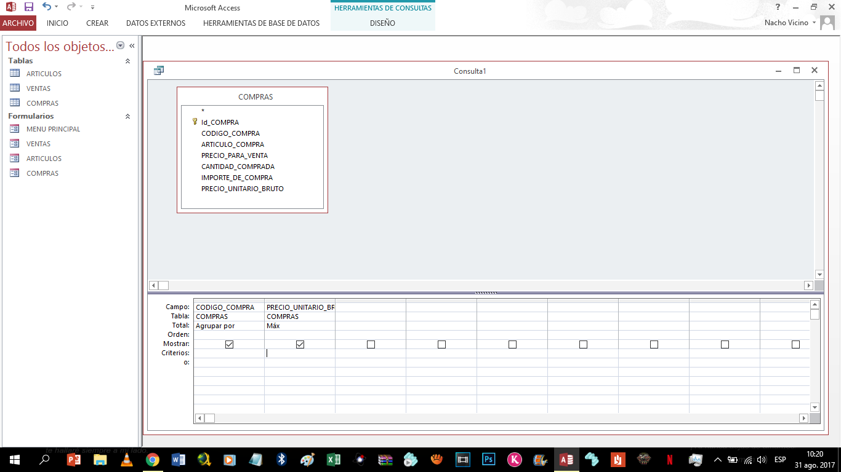Check Mostrar box in fifth grid column
841x472 pixels.
pyautogui.click(x=512, y=344)
